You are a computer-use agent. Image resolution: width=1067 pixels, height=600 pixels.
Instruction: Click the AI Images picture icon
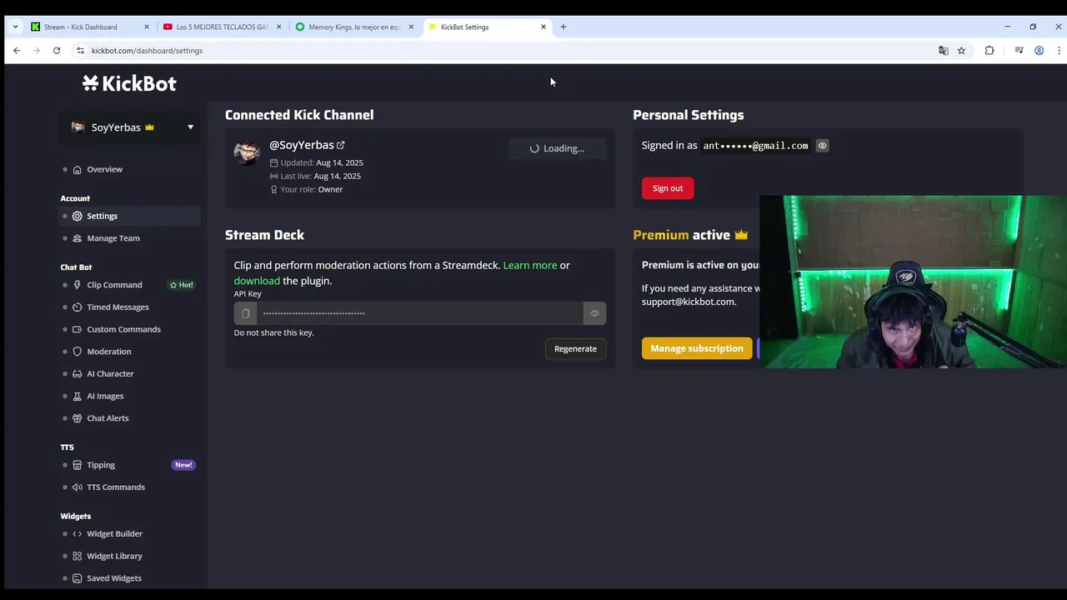(x=77, y=396)
